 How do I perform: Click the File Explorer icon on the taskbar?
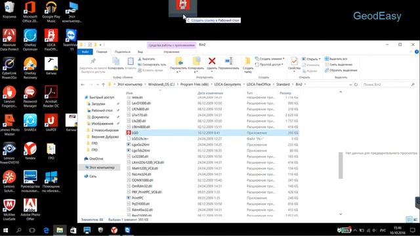pyautogui.click(x=60, y=230)
